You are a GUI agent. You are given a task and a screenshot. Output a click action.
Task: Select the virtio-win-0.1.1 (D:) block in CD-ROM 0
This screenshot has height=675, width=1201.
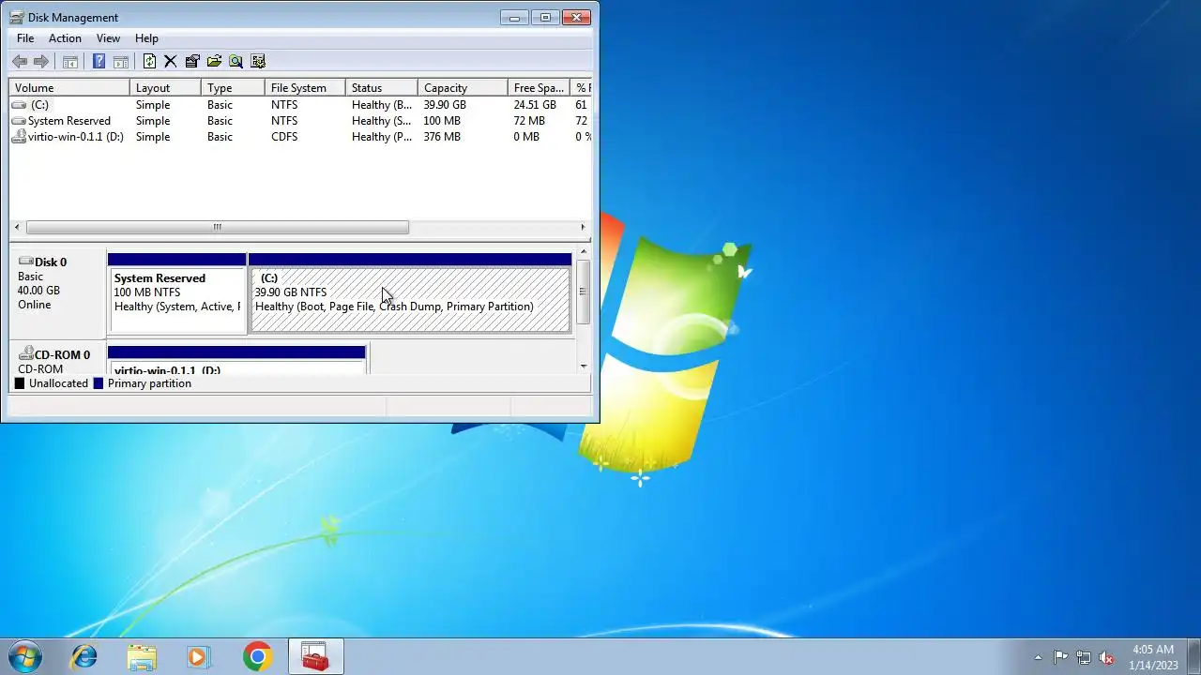(x=236, y=360)
